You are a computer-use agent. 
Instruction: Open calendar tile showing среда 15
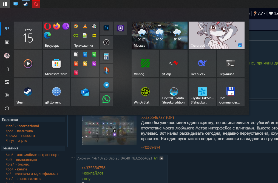[28, 35]
